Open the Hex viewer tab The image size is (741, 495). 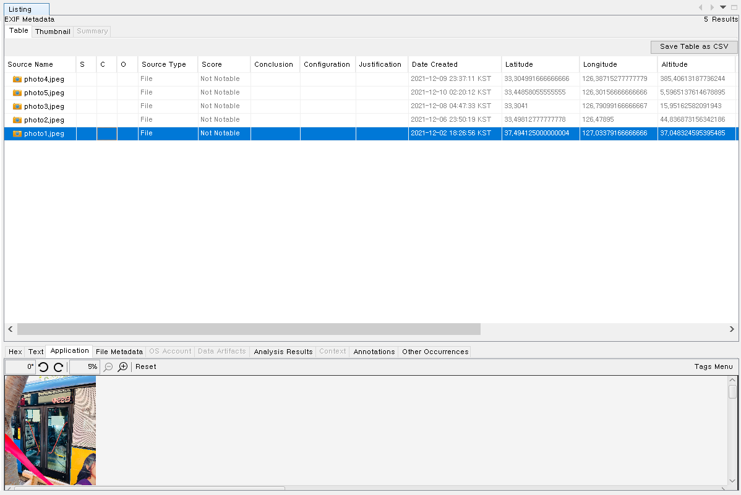coord(15,352)
